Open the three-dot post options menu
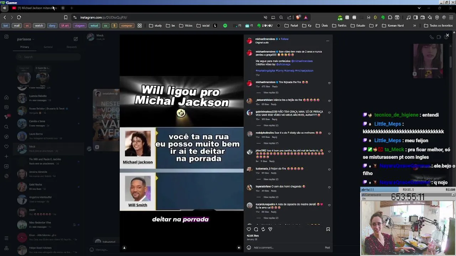Viewport: 456px width, 256px height. (x=328, y=41)
